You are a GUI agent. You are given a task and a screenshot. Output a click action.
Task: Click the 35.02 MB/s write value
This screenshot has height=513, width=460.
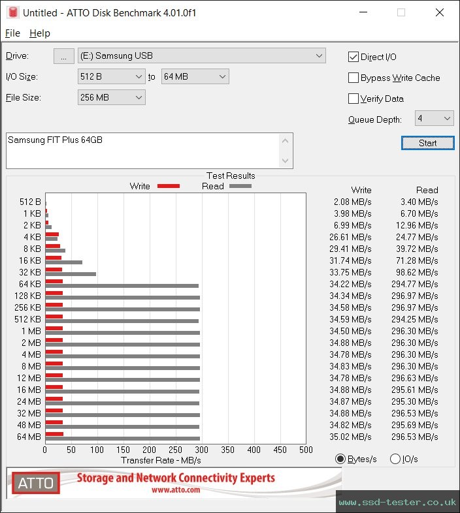350,437
